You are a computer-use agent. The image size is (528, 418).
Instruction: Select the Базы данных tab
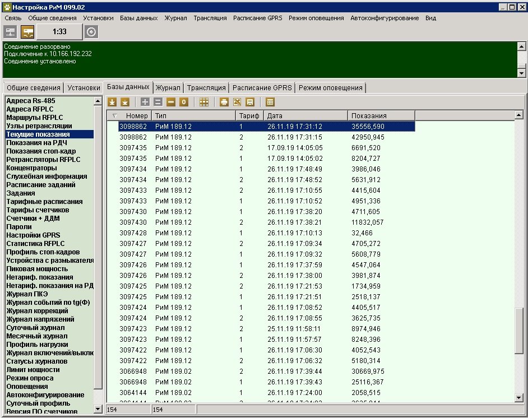(128, 87)
